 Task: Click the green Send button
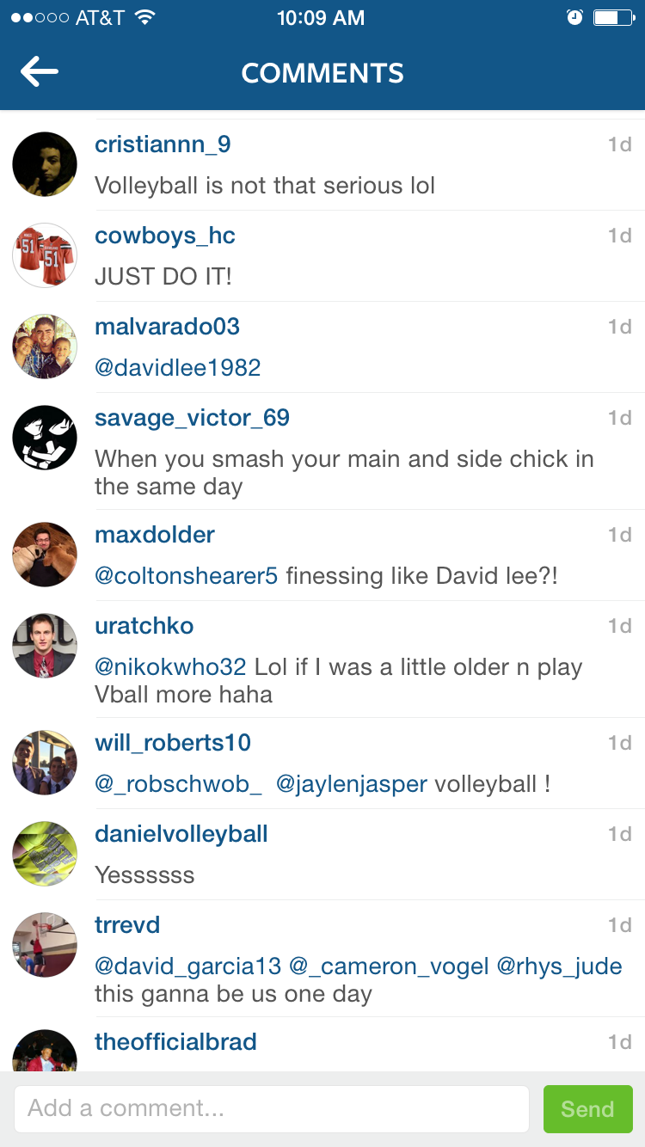[588, 1109]
